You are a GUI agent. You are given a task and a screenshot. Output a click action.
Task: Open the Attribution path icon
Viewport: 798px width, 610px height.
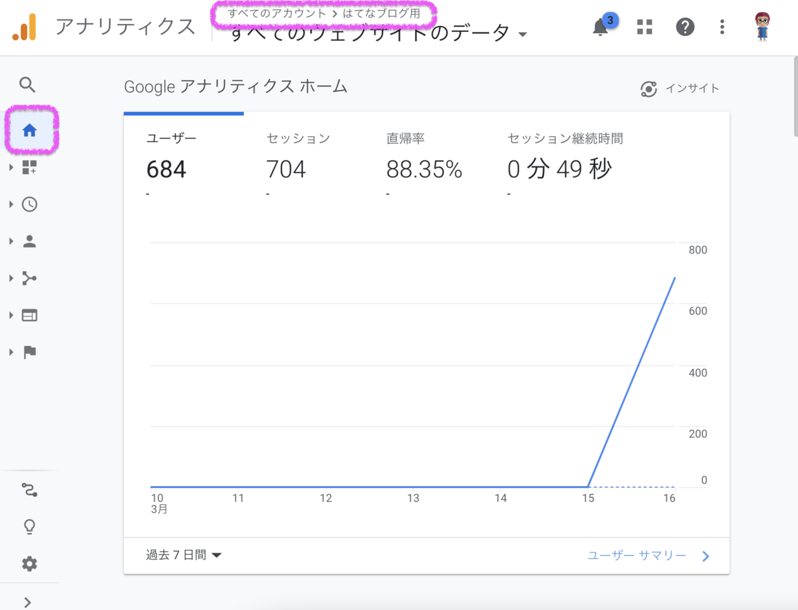(x=29, y=490)
